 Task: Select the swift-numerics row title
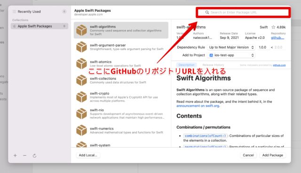pos(102,128)
